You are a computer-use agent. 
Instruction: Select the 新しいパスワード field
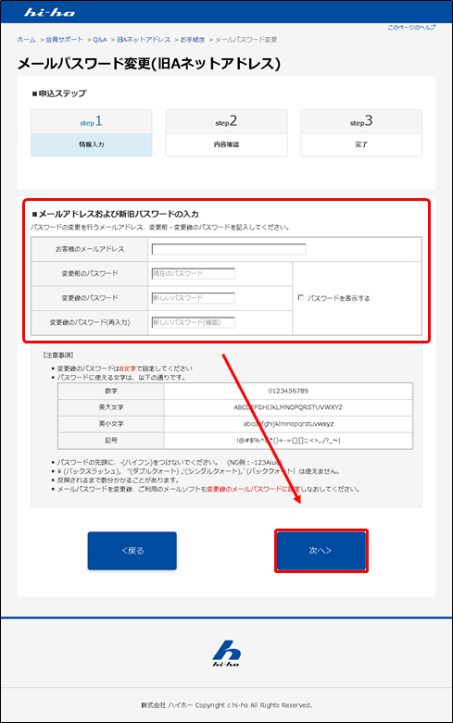click(194, 298)
